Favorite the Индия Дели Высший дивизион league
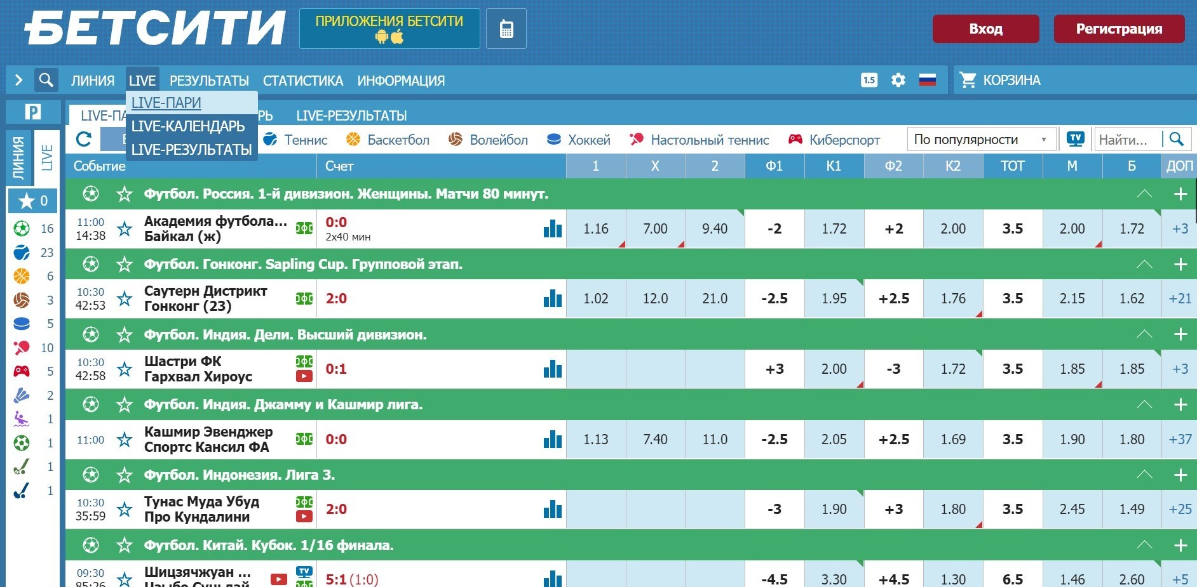 [125, 334]
